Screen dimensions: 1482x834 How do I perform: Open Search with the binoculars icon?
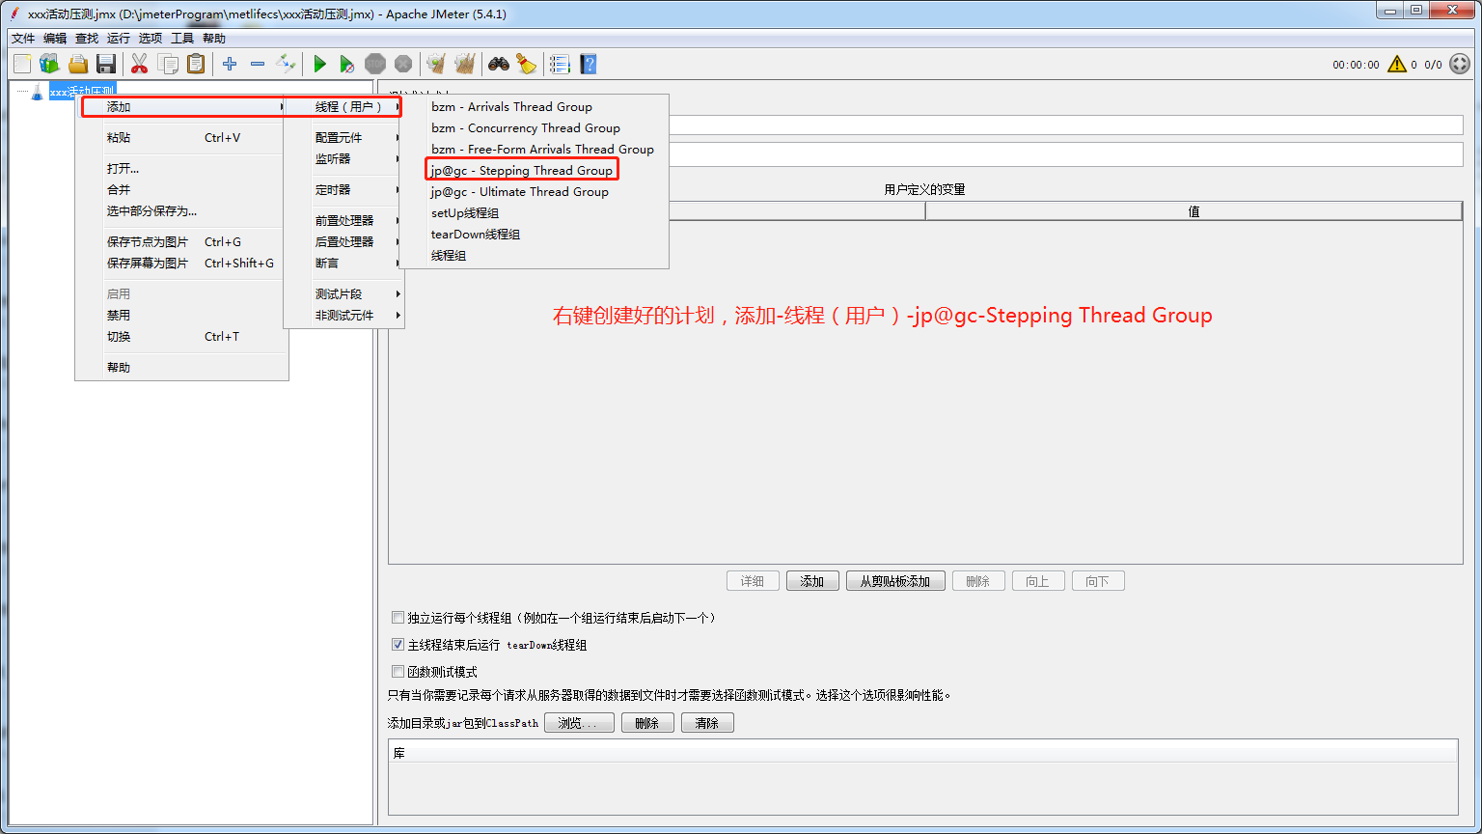[498, 64]
